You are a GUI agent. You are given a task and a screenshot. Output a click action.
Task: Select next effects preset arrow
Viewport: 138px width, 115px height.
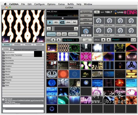coord(108,40)
